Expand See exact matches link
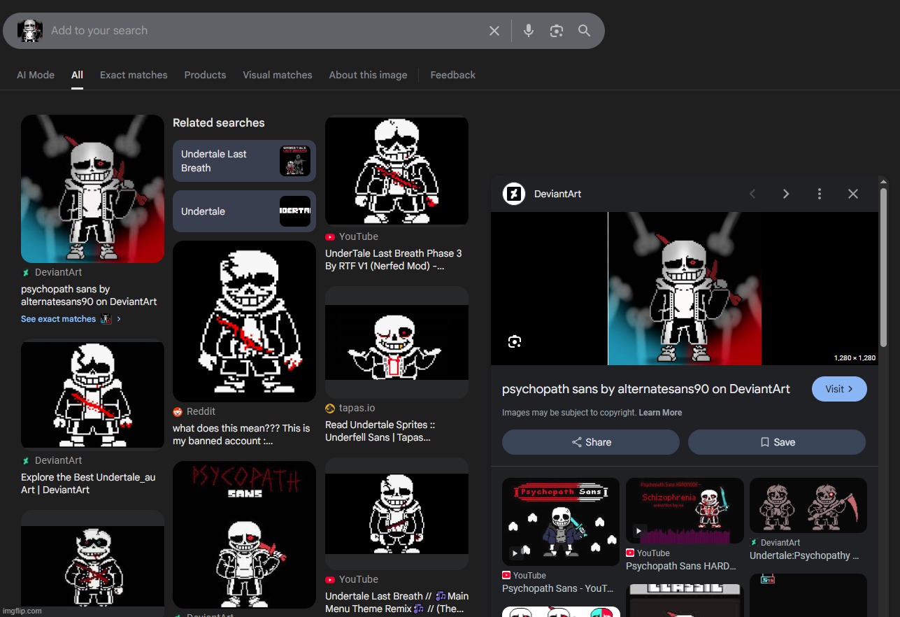This screenshot has width=900, height=617. [59, 319]
